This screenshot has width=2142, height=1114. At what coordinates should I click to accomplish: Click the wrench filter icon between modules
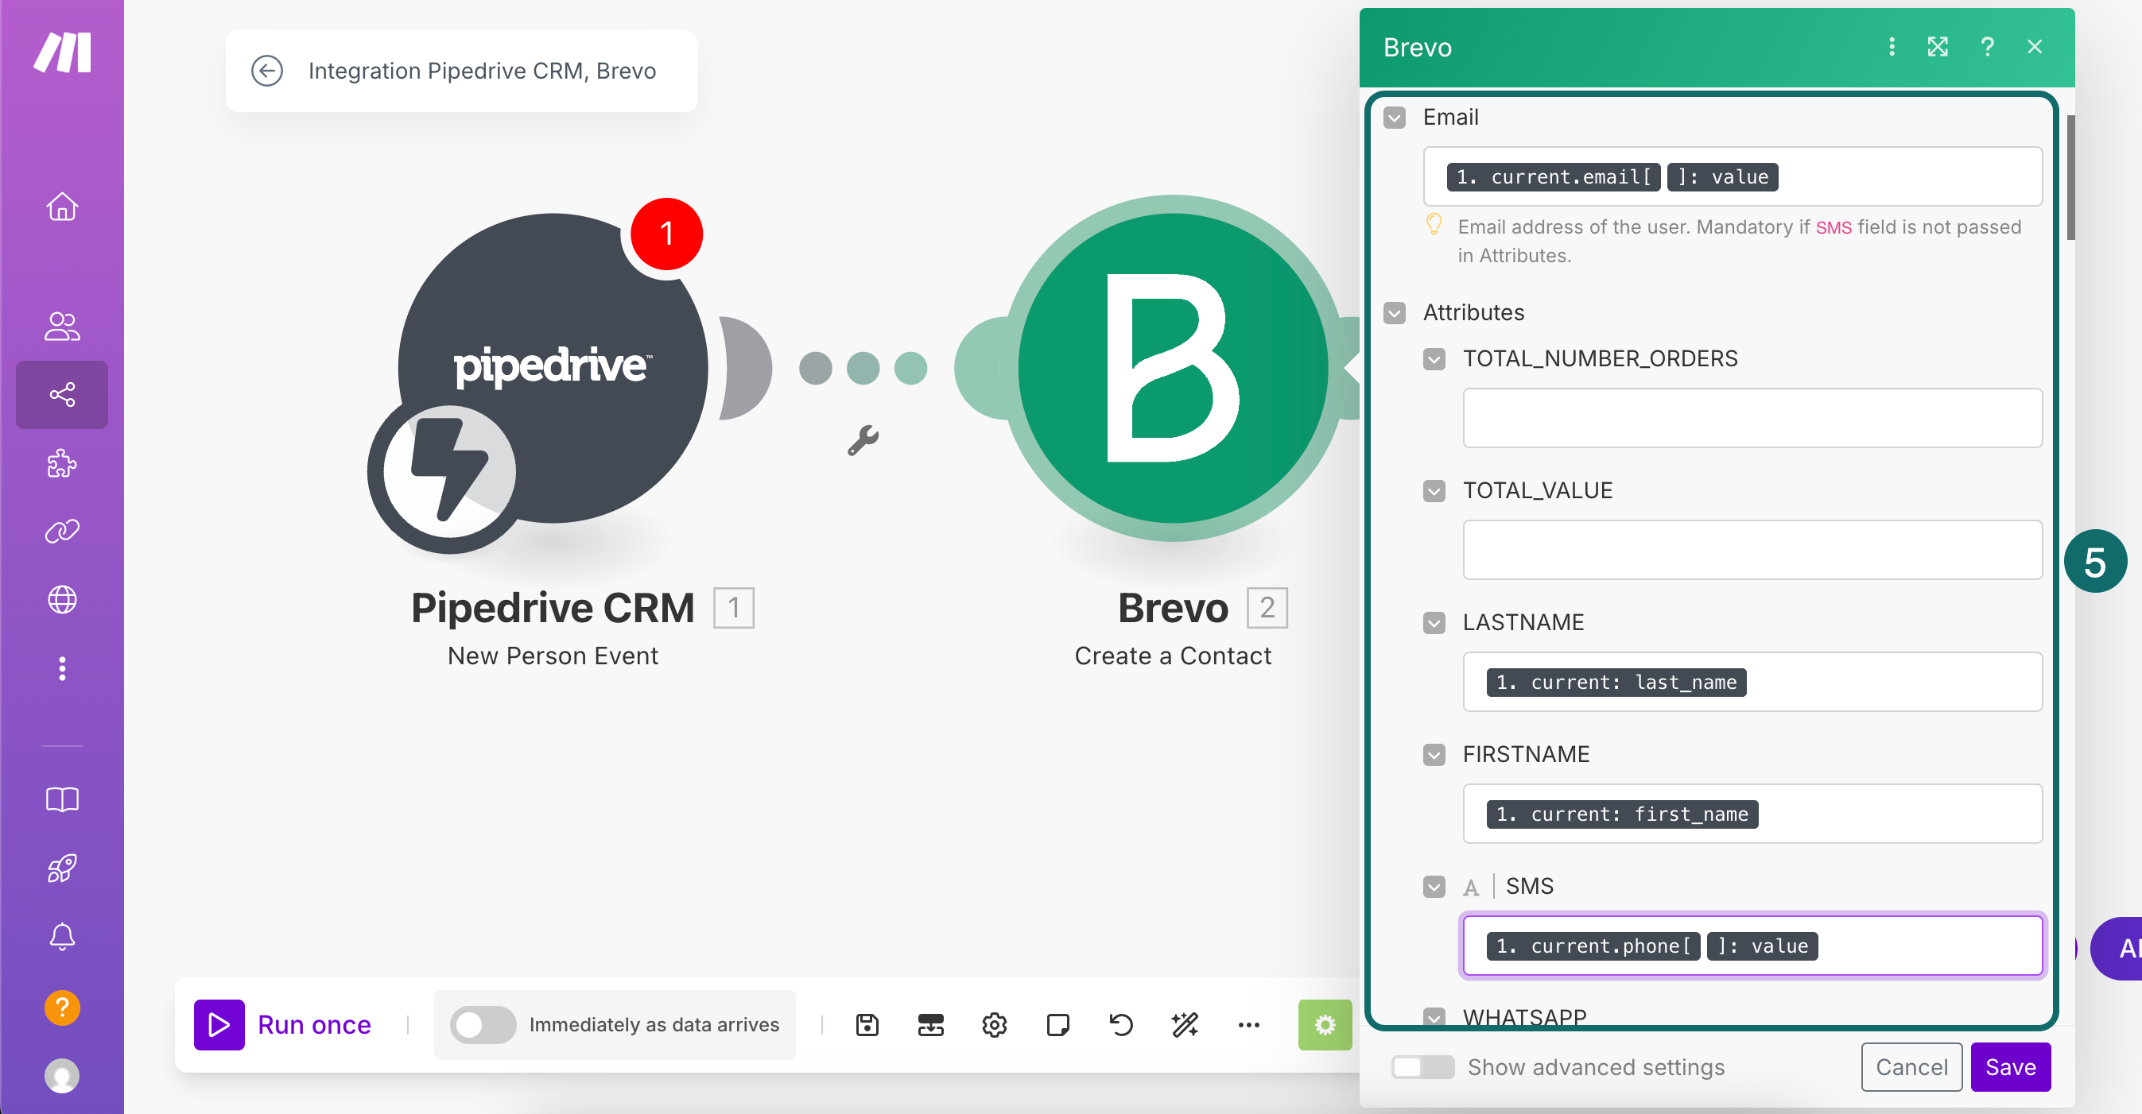[x=863, y=440]
